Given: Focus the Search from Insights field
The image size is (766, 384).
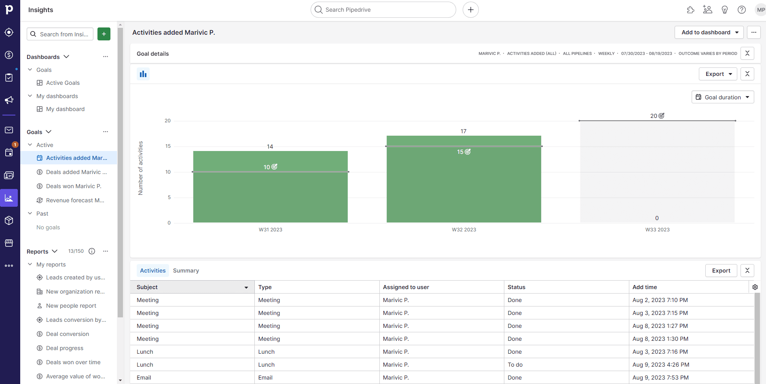Looking at the screenshot, I should coord(60,34).
